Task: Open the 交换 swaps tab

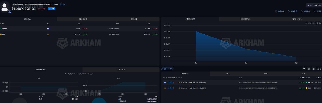Action: tap(303, 74)
